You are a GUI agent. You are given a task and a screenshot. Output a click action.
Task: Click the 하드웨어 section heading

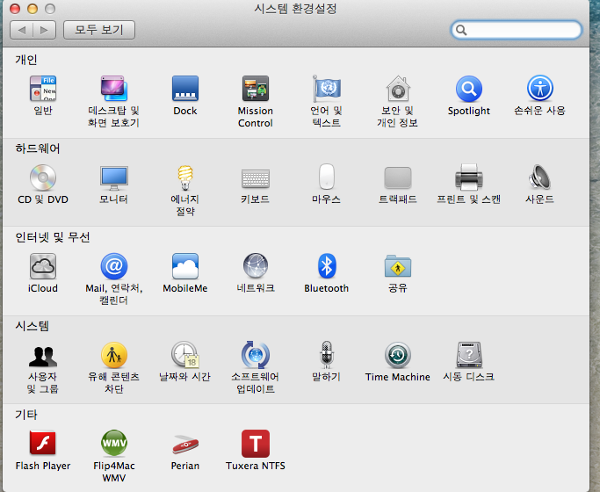tap(38, 148)
